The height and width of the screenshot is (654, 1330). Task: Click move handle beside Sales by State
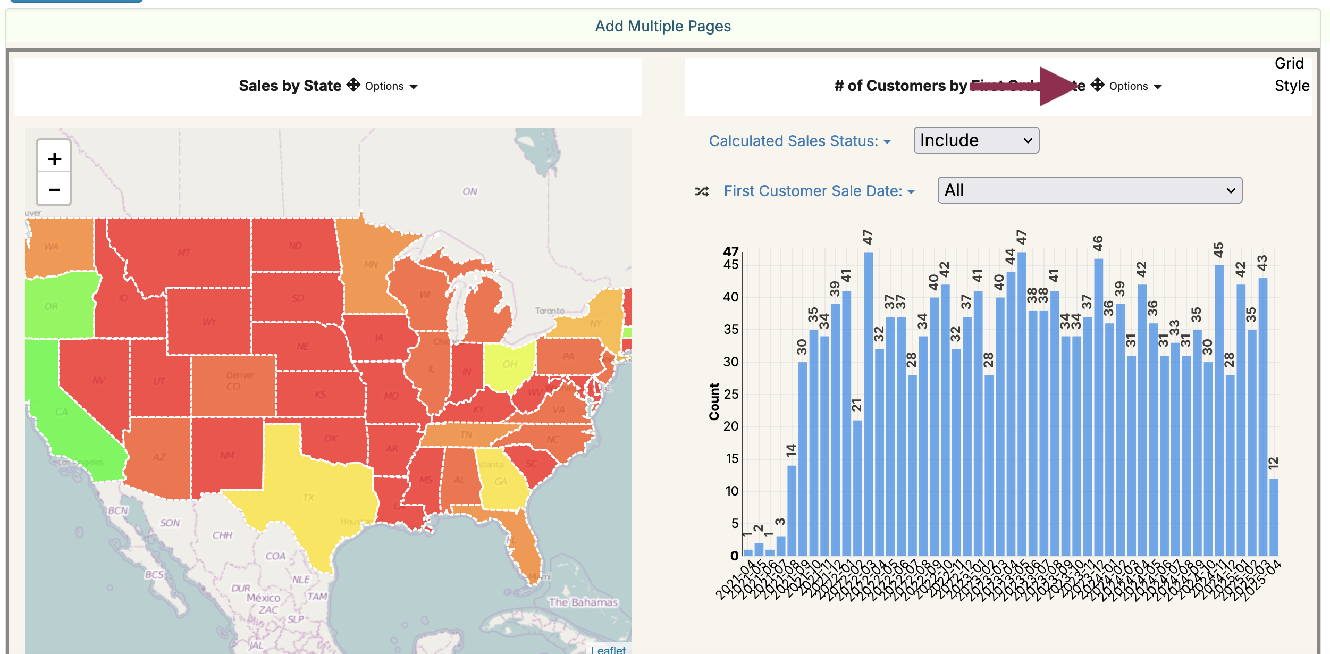point(353,85)
